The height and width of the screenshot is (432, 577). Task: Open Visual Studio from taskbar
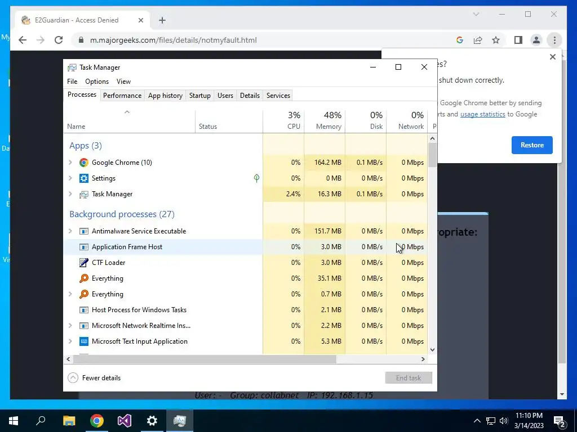[125, 421]
